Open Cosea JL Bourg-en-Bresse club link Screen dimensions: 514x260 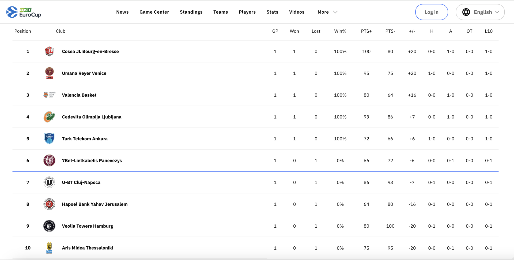coord(90,51)
